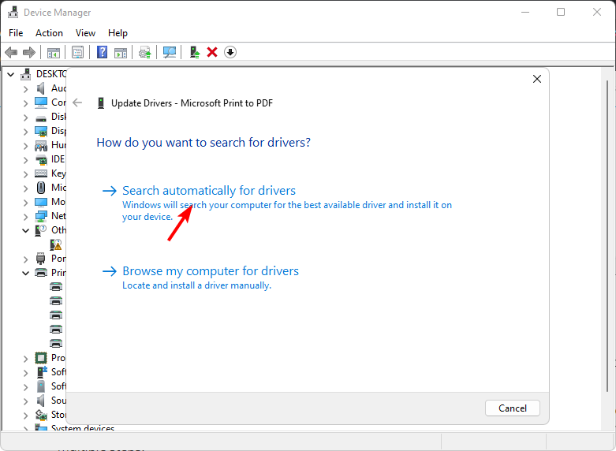Select the Ports category plug icon
Screen dimensions: 616x451
pyautogui.click(x=40, y=259)
